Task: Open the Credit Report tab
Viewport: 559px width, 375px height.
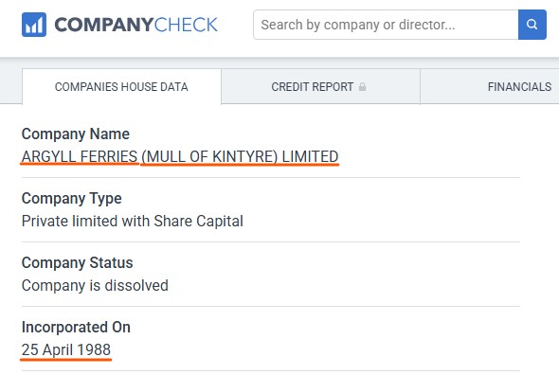Action: 320,86
